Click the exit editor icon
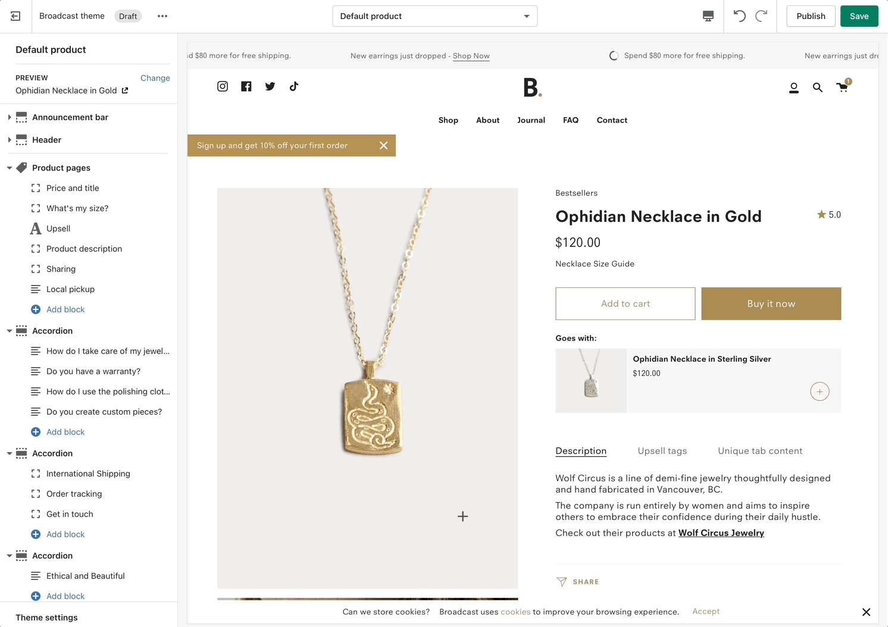 coord(15,16)
